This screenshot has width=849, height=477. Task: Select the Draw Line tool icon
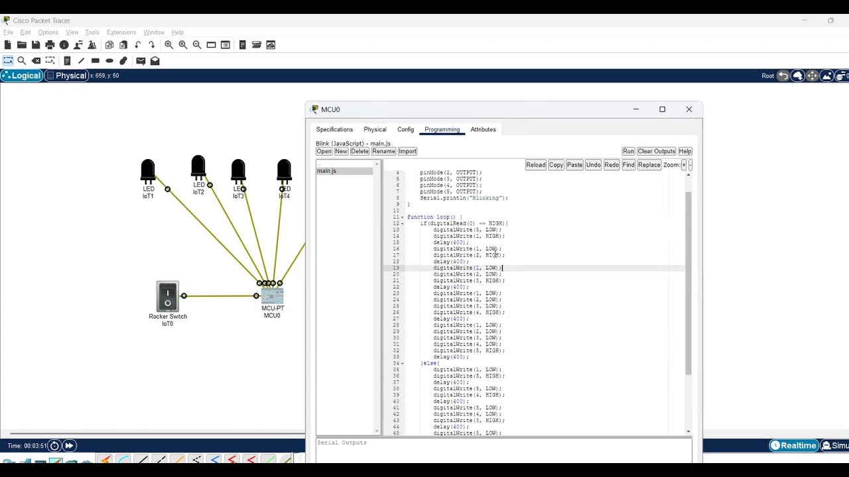81,61
